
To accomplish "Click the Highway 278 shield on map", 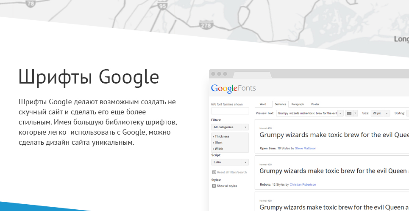I will coord(206,25).
